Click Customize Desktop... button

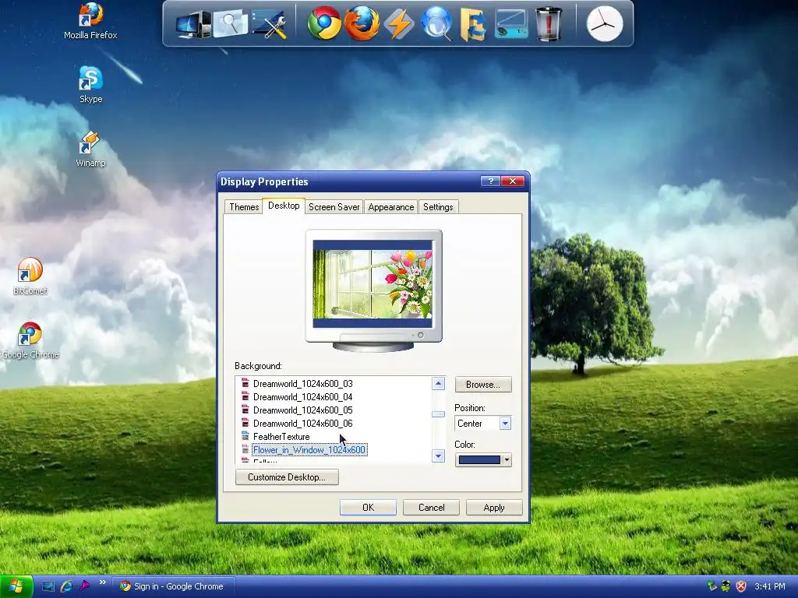287,477
